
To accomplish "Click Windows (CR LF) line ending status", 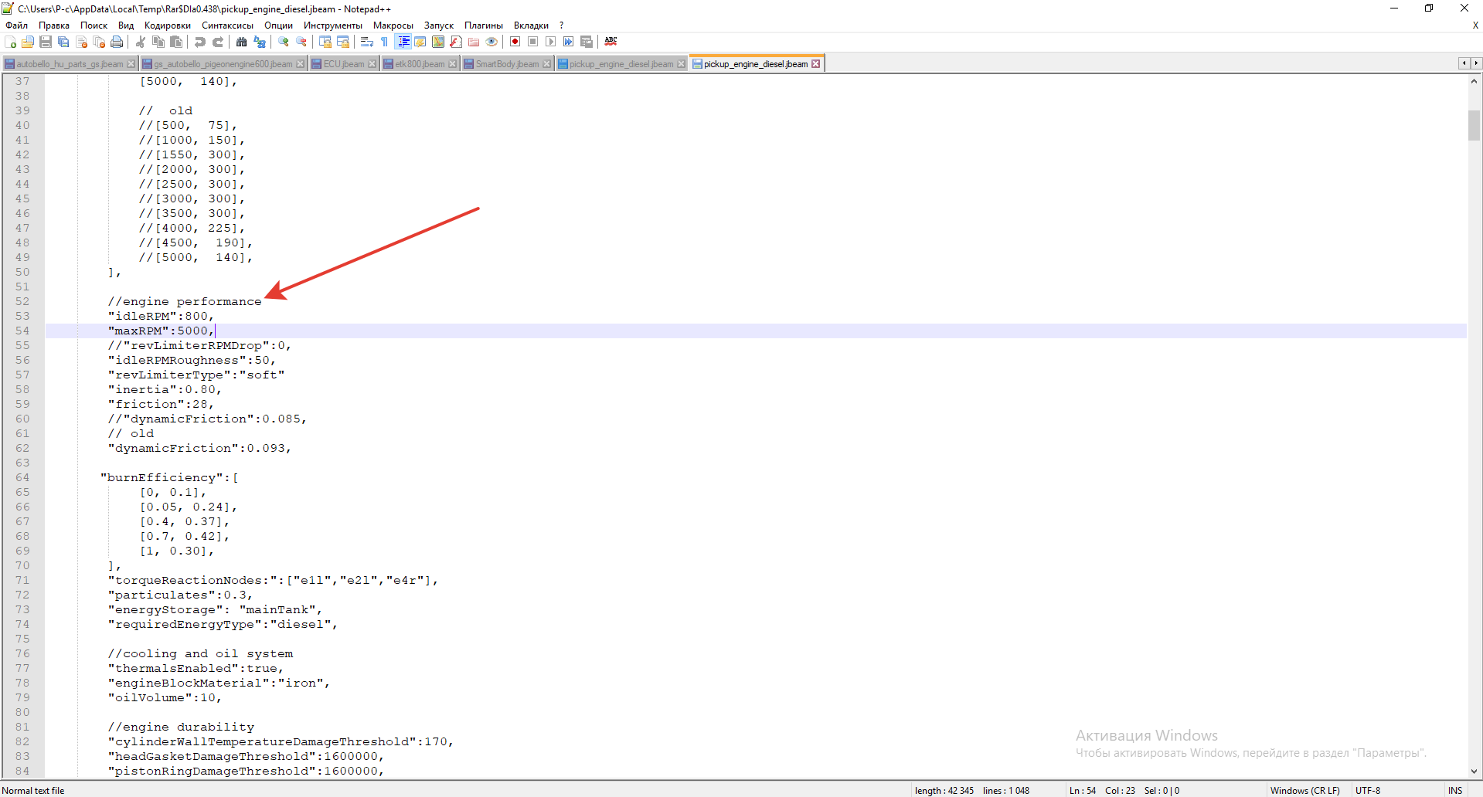I will (1305, 790).
